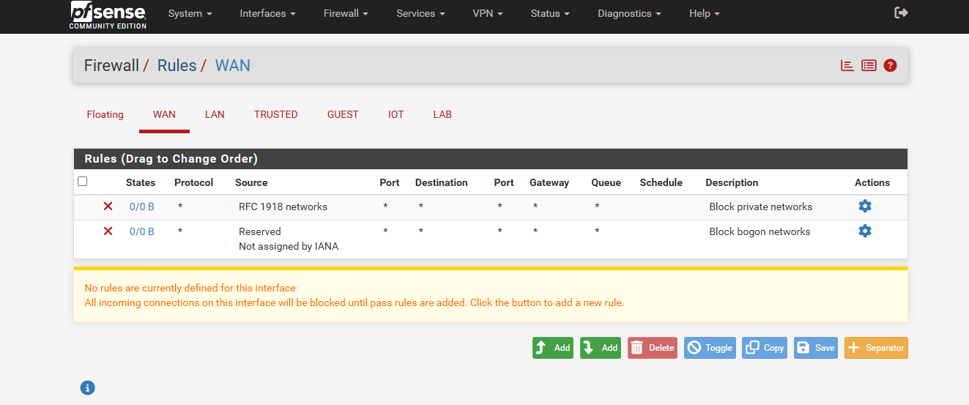Screen dimensions: 969x405
Task: Click the Schedule column header
Action: (661, 182)
